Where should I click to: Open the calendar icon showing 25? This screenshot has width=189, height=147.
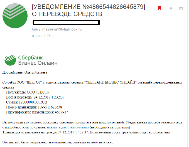point(181,8)
